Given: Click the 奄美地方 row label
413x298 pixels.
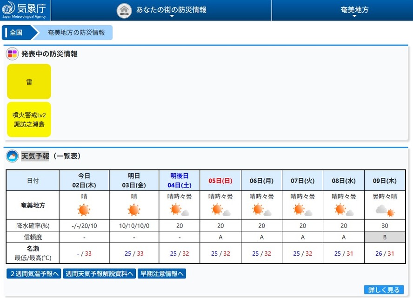Looking at the screenshot, I should (x=33, y=205).
